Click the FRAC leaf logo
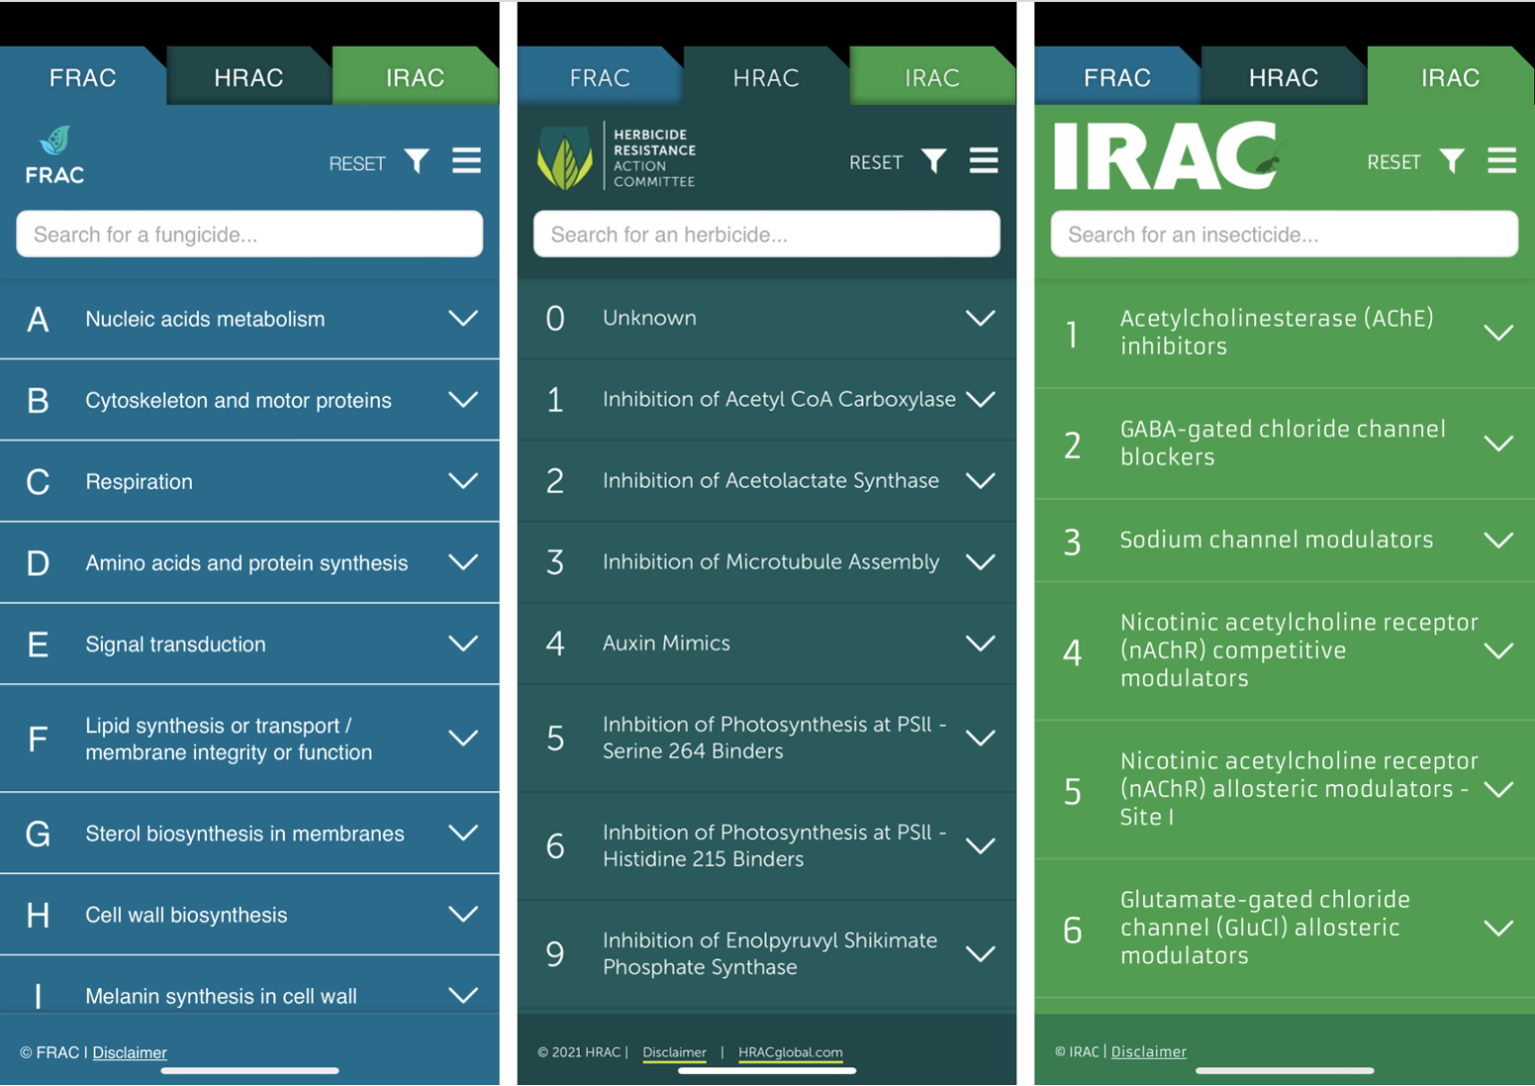Viewport: 1535px width, 1086px height. tap(54, 155)
